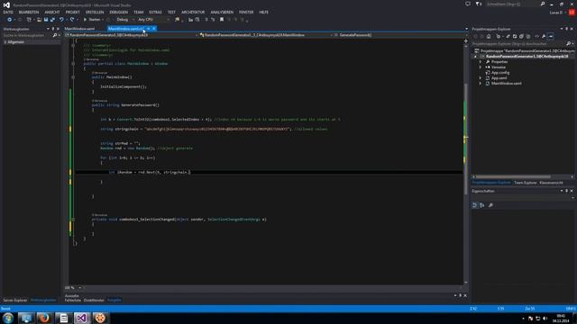Viewport: 577px width, 324px height.
Task: Click the orange app icon in taskbar
Action: pos(100,318)
